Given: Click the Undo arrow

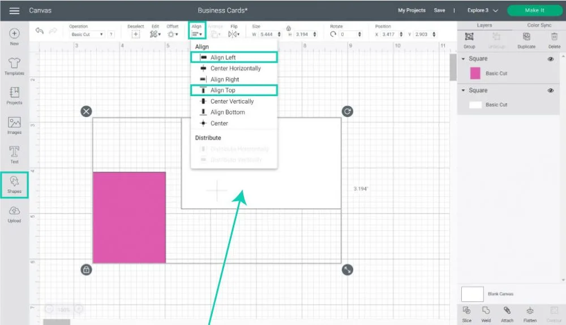Looking at the screenshot, I should [40, 32].
